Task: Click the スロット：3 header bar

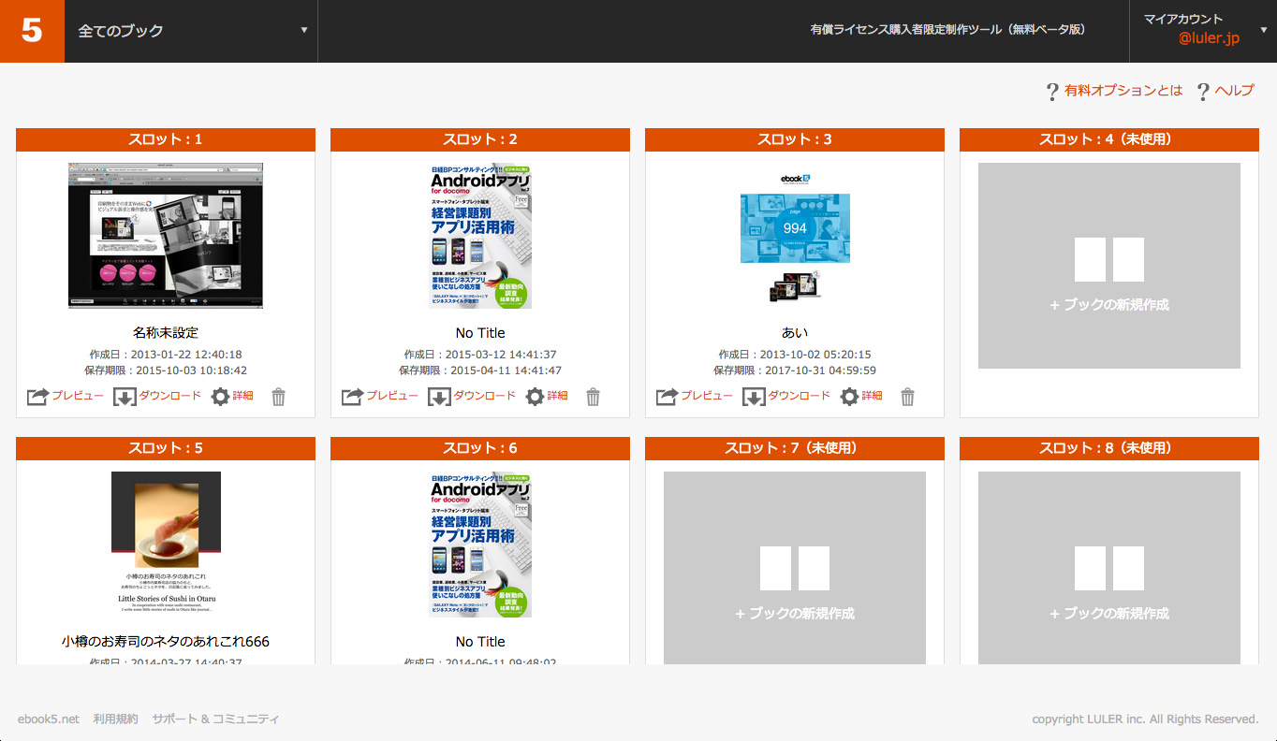Action: point(795,139)
